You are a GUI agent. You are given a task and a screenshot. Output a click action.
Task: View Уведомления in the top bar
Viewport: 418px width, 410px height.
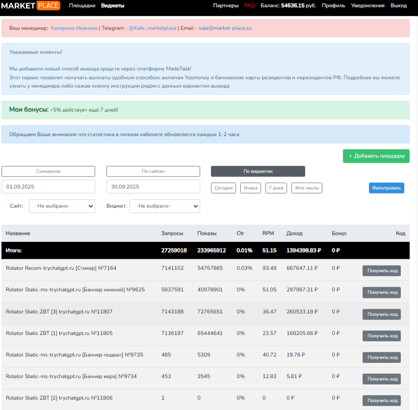pos(368,6)
